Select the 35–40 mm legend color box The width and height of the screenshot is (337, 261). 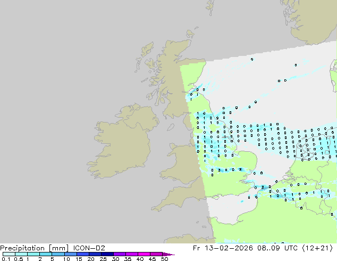point(132,255)
